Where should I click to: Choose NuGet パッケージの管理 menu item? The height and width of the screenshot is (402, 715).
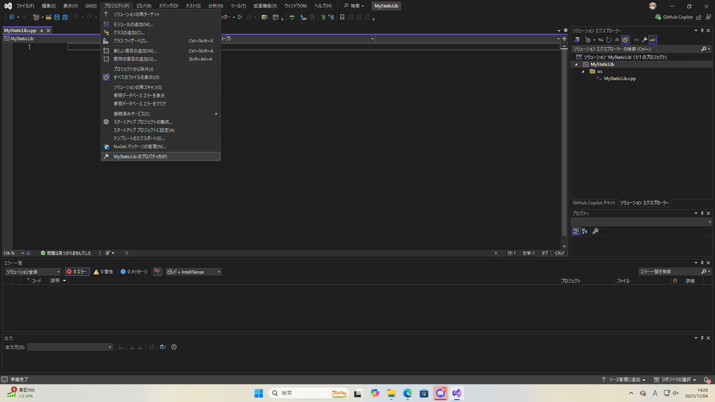[140, 147]
